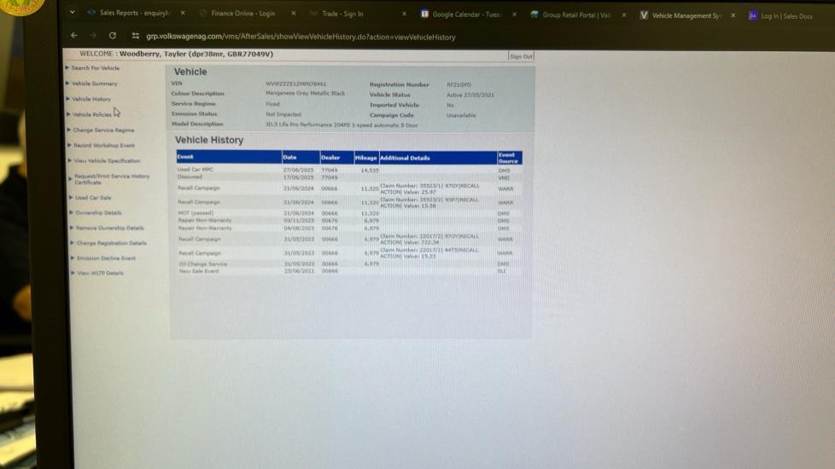Sign out of the vehicle system
This screenshot has width=835, height=469.
521,56
